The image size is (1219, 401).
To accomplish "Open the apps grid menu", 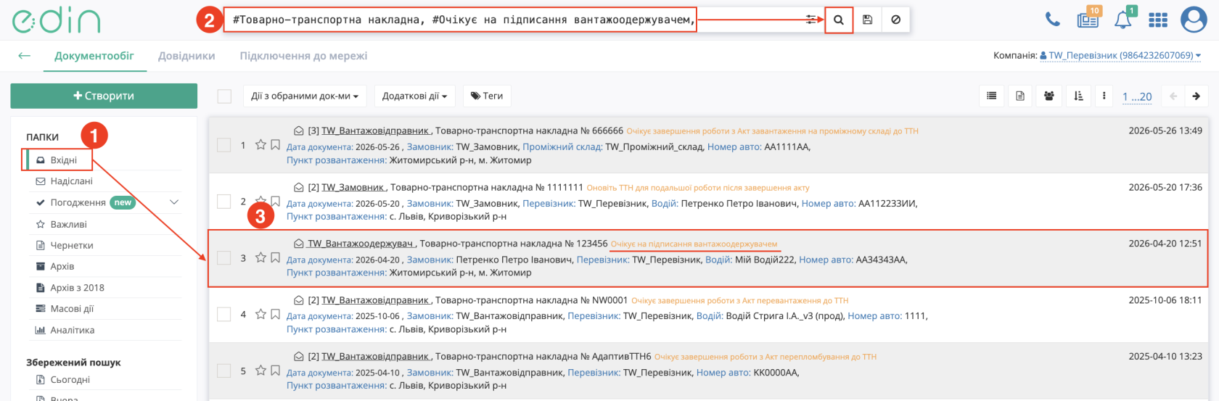I will coord(1158,20).
